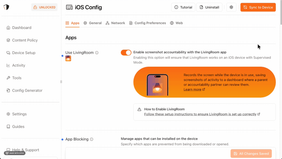Switch to the Apps tab
The image size is (282, 159).
(x=72, y=23)
